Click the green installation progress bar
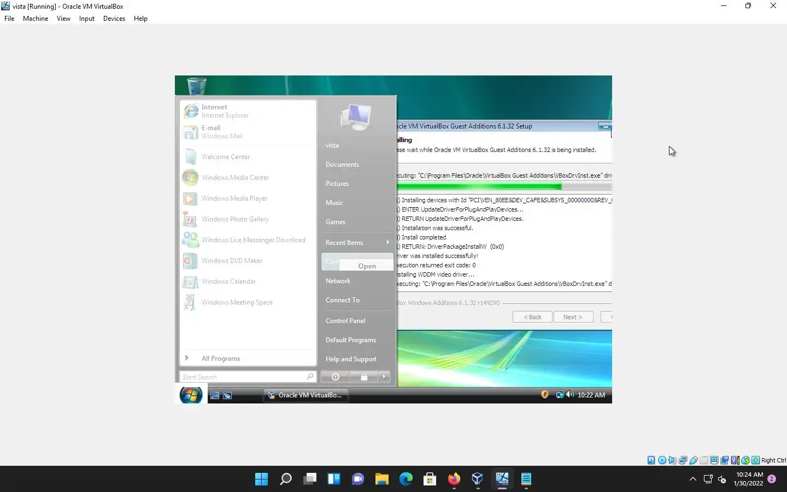 (x=504, y=186)
